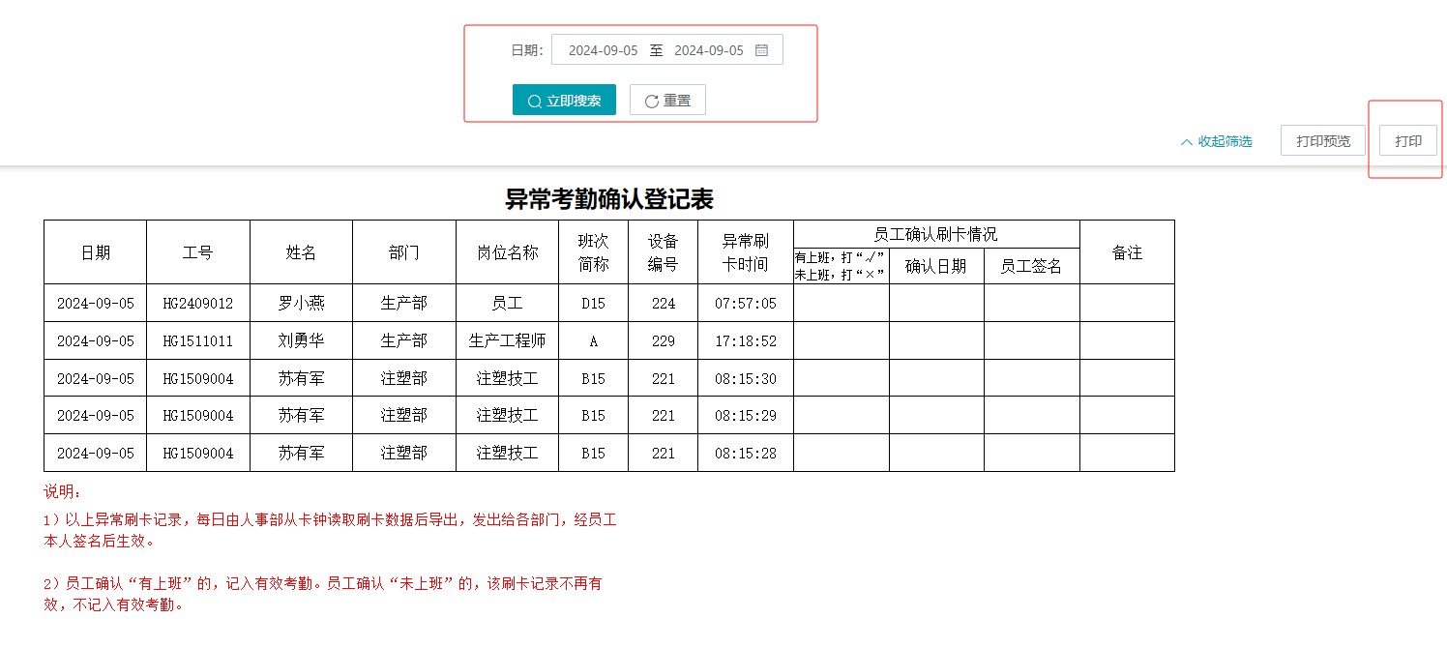
Task: Click the 确认日期 sub-header cell
Action: coord(935,268)
